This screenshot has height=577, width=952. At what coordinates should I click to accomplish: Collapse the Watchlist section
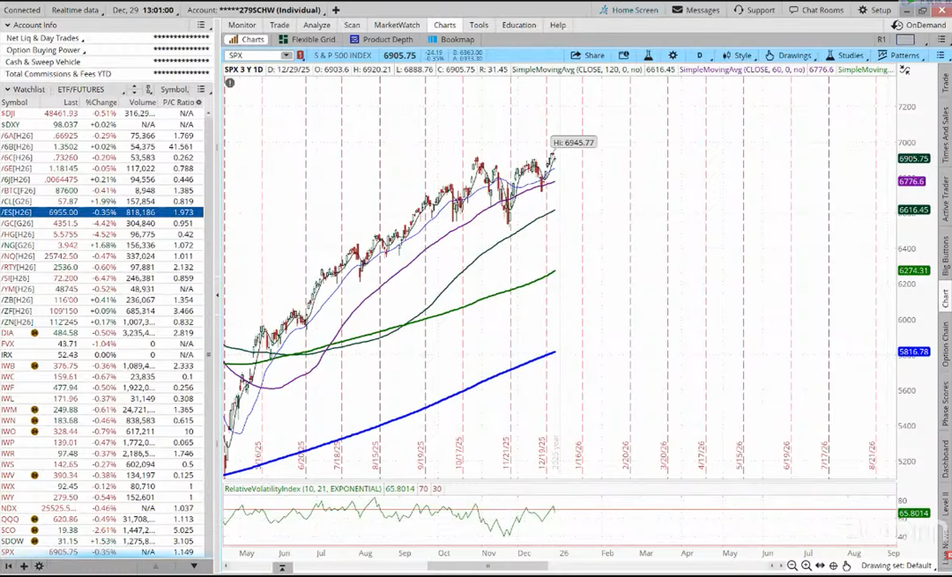(7, 89)
